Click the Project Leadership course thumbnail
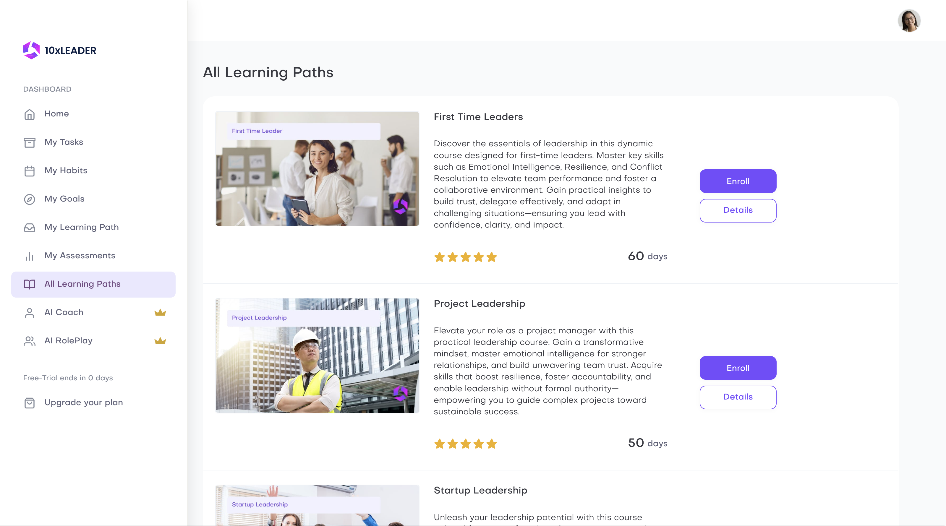This screenshot has width=946, height=526. click(x=317, y=355)
